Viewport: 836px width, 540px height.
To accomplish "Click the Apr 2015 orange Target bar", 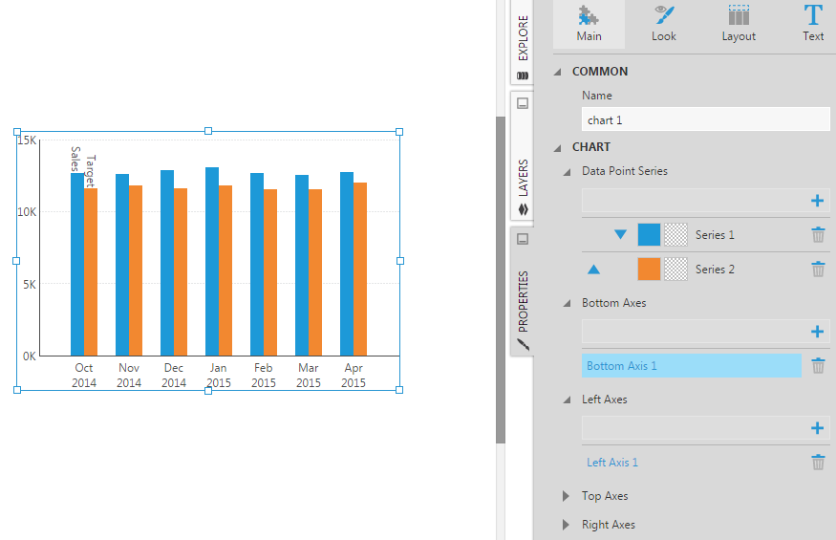I will (360, 269).
